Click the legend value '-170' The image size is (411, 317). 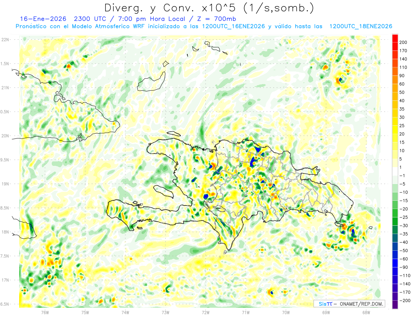[404, 292]
